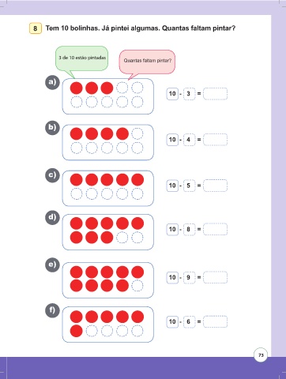
Task: Click the d) exercise label badge
Action: click(52, 218)
